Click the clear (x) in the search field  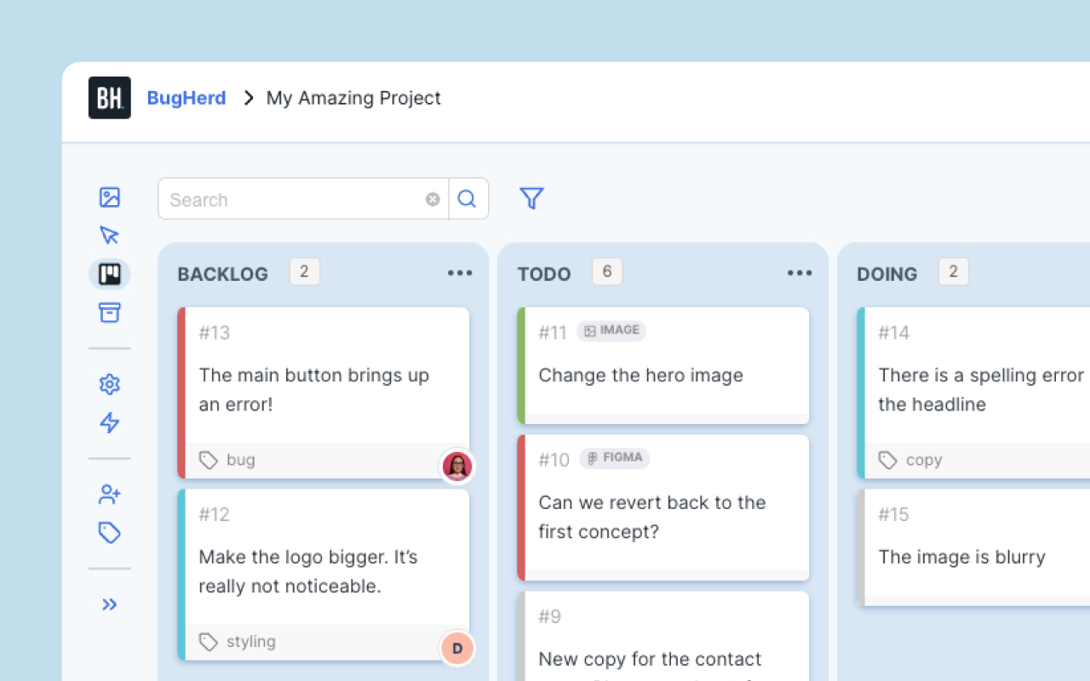coord(433,199)
